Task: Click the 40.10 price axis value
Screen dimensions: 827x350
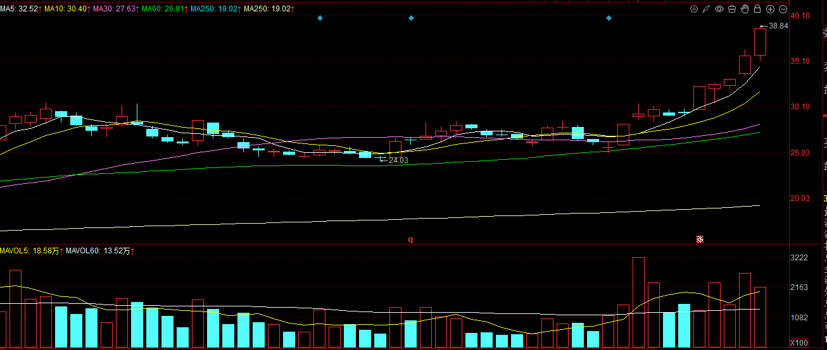Action: pos(800,16)
